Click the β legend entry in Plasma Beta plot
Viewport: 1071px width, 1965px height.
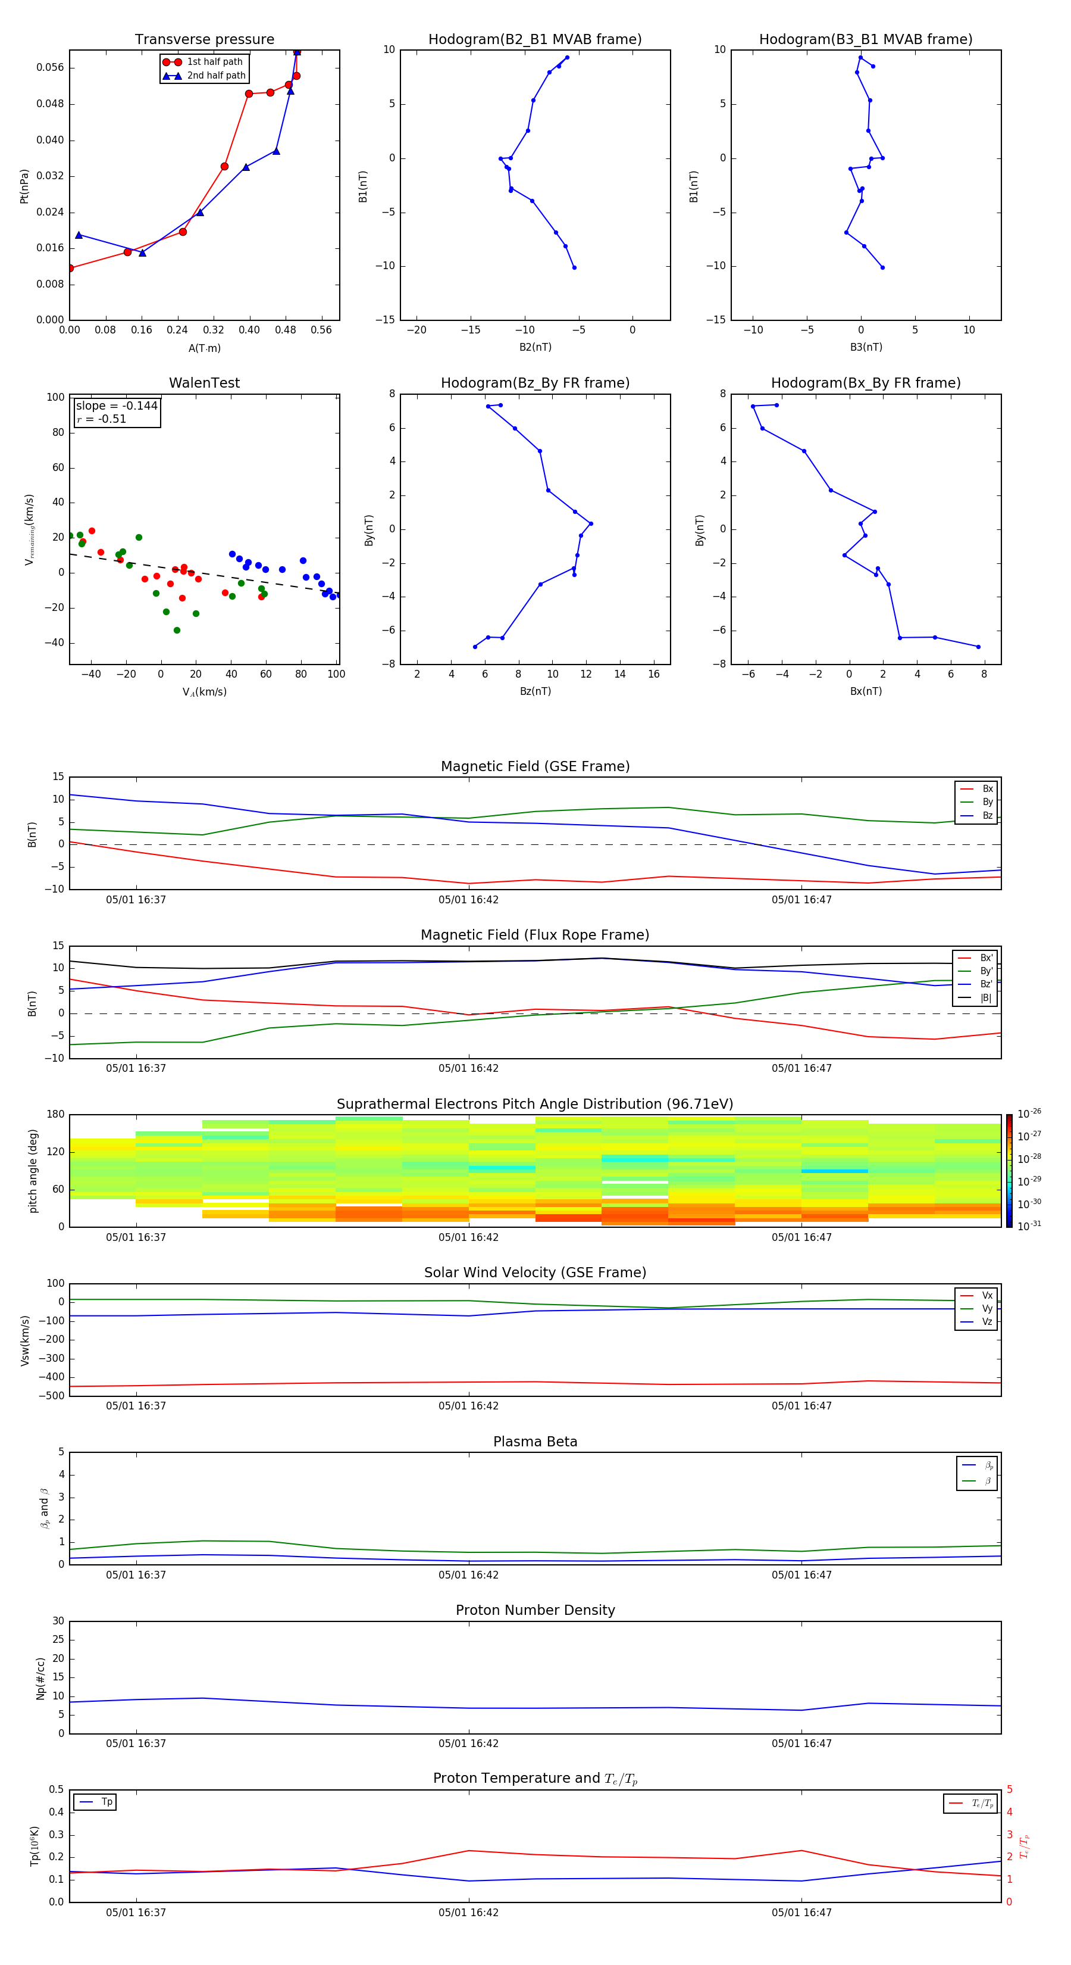tap(977, 1481)
